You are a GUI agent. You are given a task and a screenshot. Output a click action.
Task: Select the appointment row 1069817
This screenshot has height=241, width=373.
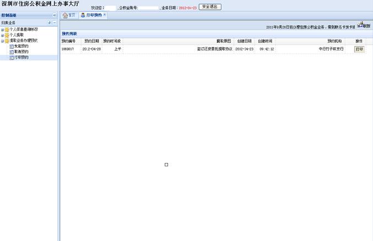point(165,49)
